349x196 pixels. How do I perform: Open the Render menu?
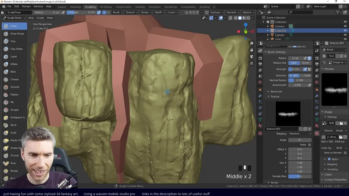point(26,6)
